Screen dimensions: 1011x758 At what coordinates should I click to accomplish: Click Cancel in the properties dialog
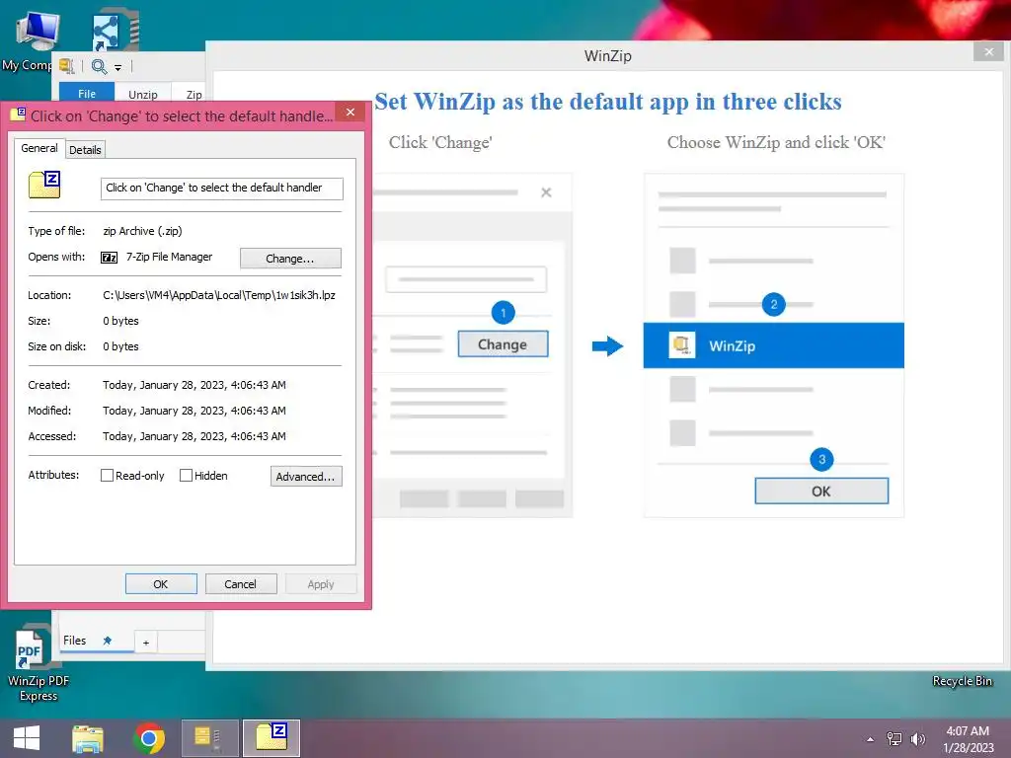click(x=241, y=584)
